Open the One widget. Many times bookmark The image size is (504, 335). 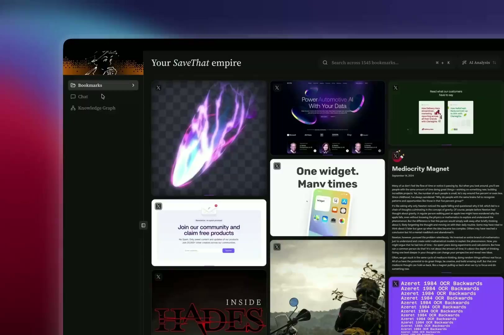(x=327, y=198)
